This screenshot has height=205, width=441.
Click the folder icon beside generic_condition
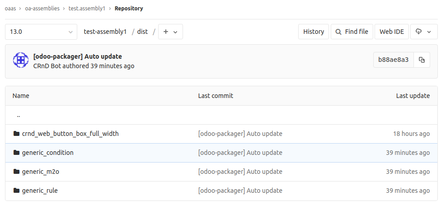coord(17,153)
